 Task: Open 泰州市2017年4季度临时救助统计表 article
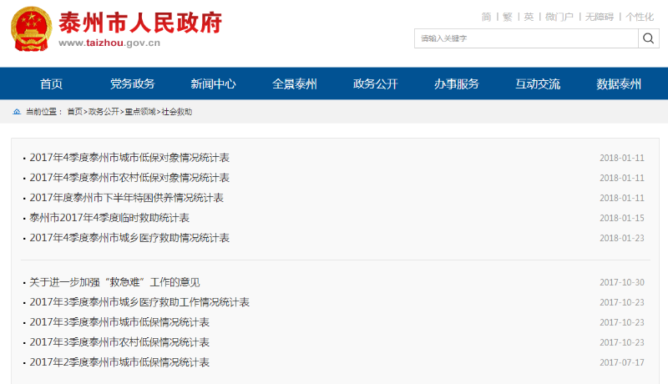[x=109, y=218]
